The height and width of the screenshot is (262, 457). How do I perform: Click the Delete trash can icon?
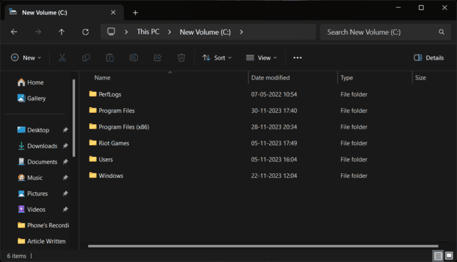point(181,57)
